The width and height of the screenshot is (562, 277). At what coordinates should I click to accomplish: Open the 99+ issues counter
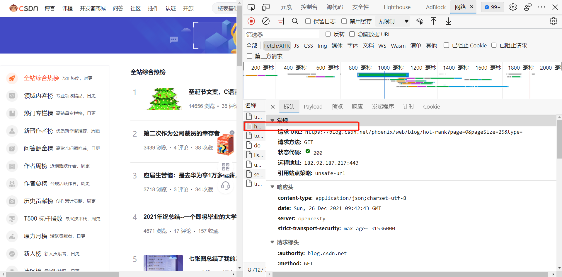pyautogui.click(x=492, y=7)
